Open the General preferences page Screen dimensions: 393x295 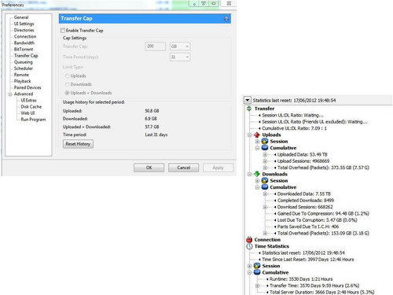pos(21,17)
